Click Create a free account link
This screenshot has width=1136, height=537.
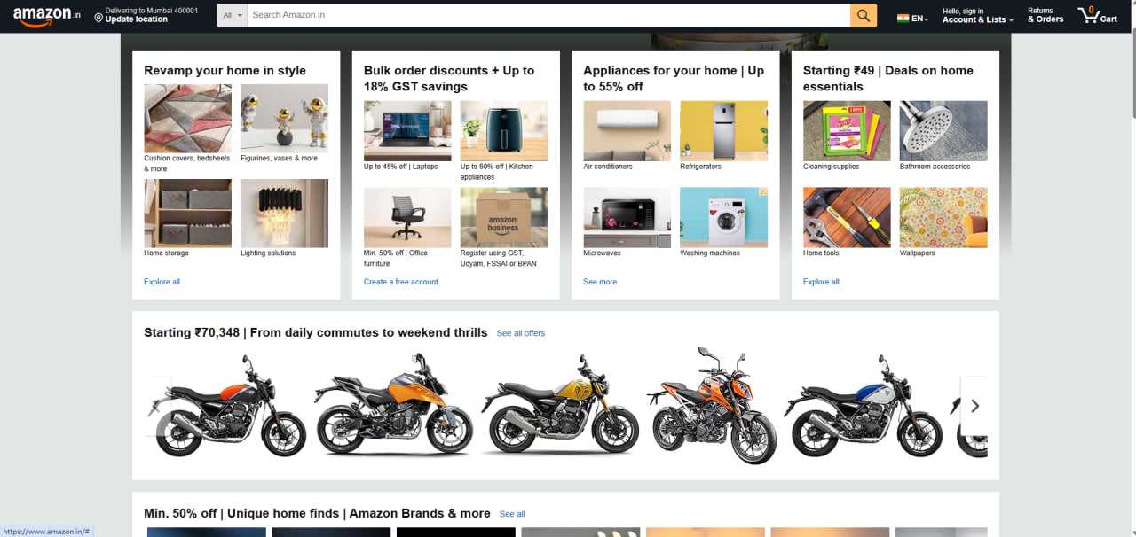coord(401,282)
